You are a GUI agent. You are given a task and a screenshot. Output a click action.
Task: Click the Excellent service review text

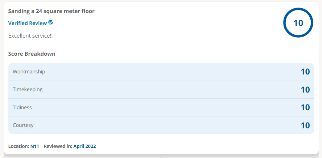point(30,36)
